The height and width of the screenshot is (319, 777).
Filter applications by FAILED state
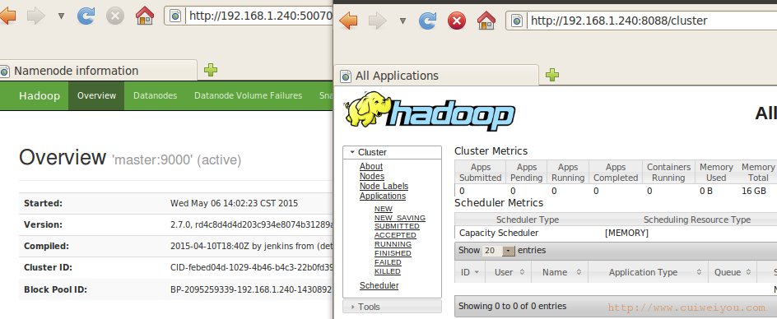[388, 262]
